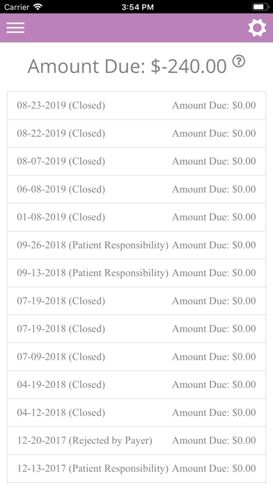This screenshot has width=273, height=484.
Task: Open the 08-22-2019 (Closed) entry
Action: [x=136, y=134]
